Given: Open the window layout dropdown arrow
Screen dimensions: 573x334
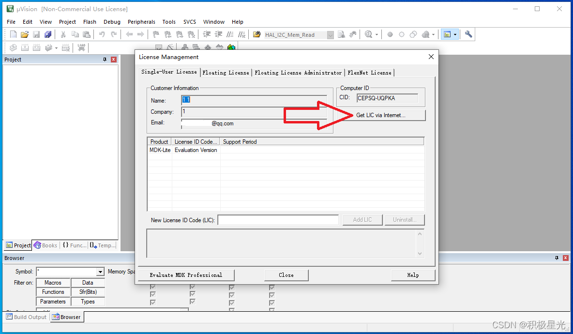Looking at the screenshot, I should click(455, 35).
